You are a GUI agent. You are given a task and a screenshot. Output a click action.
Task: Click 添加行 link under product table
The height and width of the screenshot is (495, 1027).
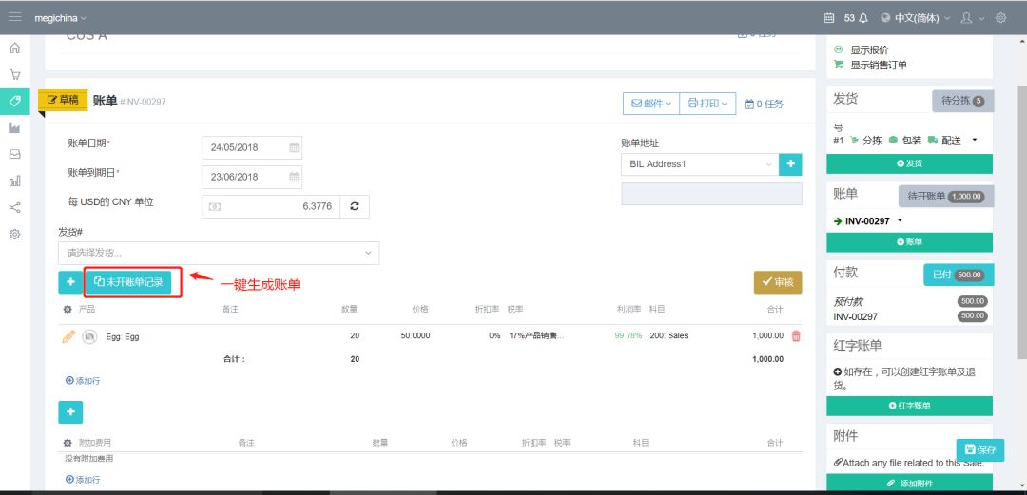point(83,380)
